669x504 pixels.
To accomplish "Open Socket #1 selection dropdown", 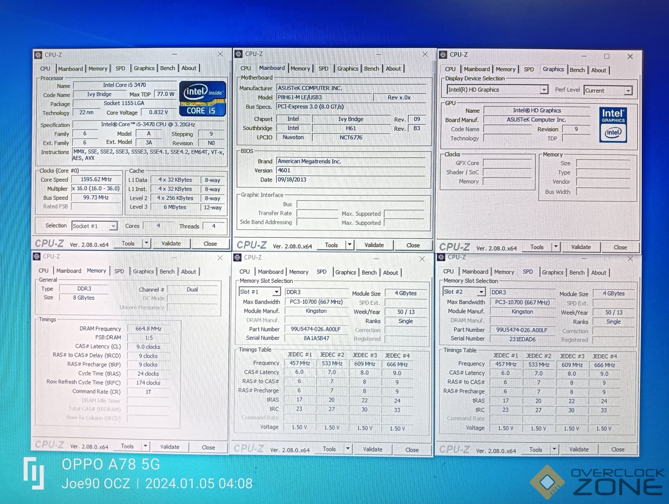I will (x=113, y=226).
